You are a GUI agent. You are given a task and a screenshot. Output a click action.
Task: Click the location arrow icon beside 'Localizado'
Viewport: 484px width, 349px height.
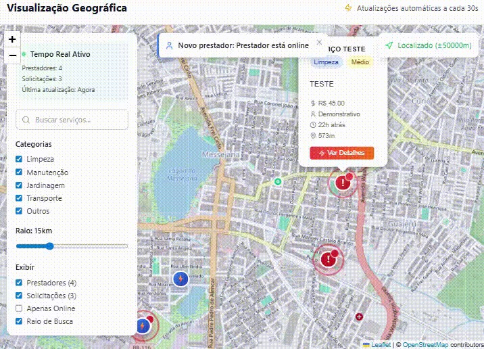point(389,45)
